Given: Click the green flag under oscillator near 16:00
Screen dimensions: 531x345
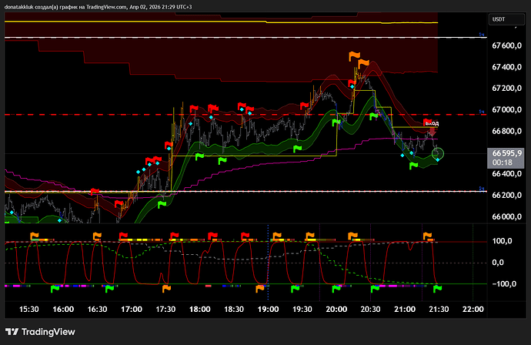Looking at the screenshot, I should (55, 289).
